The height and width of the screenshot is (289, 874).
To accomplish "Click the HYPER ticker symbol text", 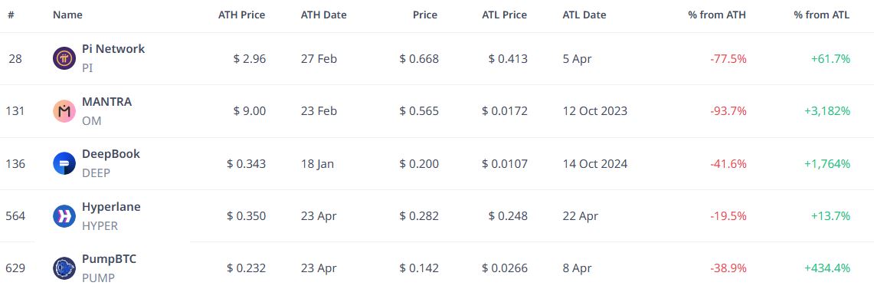I will 100,226.
